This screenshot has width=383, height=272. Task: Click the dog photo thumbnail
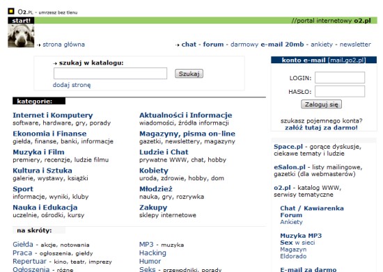(x=21, y=35)
